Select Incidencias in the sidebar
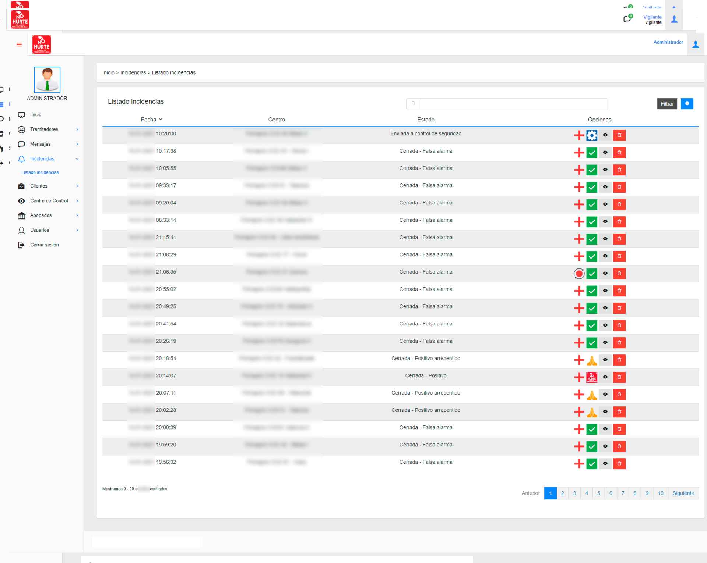 [x=42, y=159]
